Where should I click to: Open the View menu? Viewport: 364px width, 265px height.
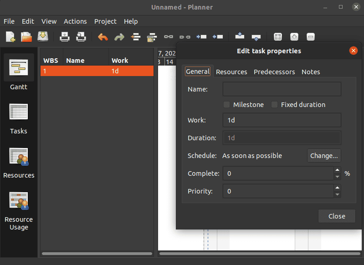(x=49, y=21)
